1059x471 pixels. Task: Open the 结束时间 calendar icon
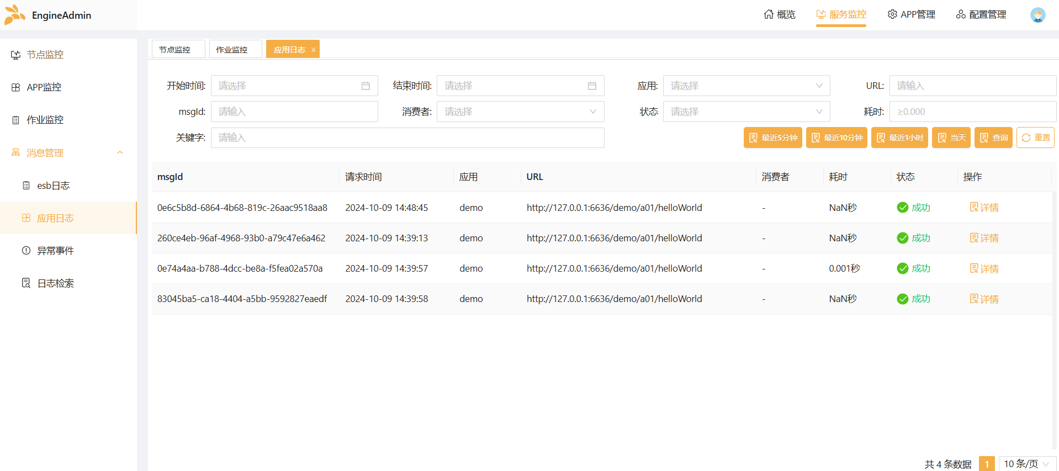click(x=592, y=86)
